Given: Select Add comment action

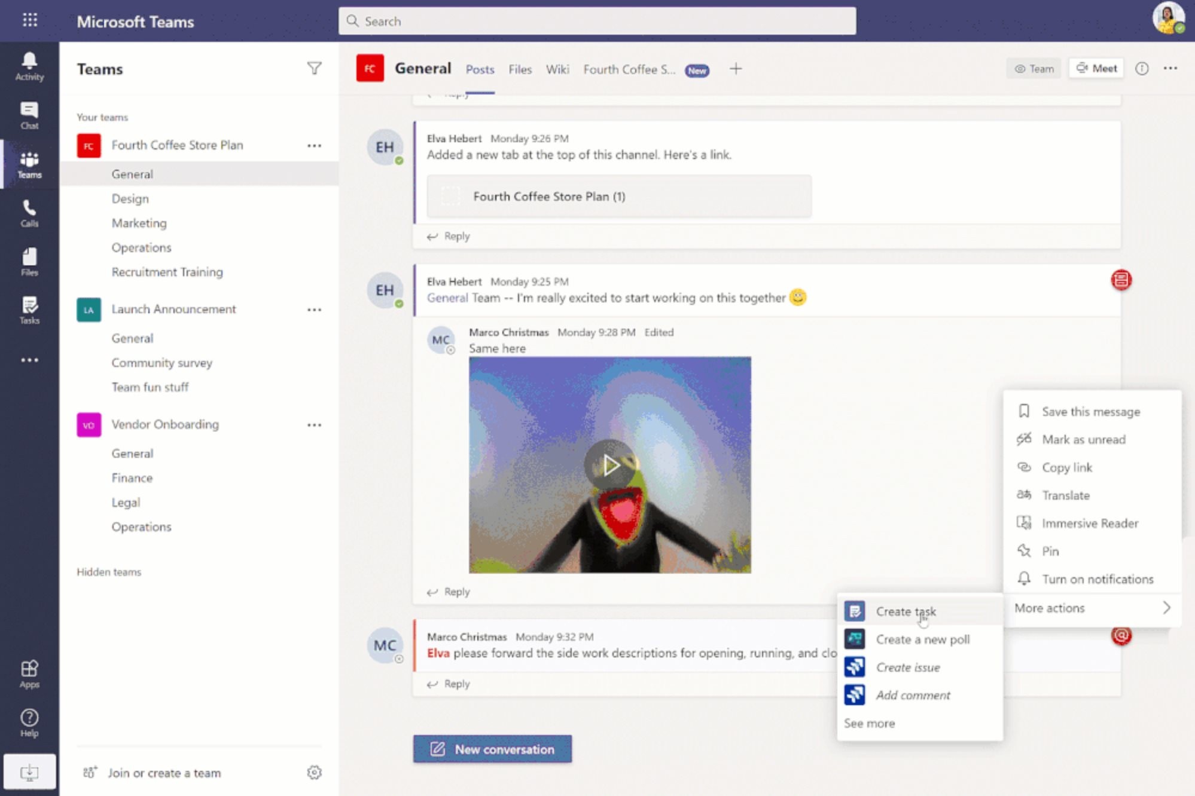Looking at the screenshot, I should coord(920,695).
